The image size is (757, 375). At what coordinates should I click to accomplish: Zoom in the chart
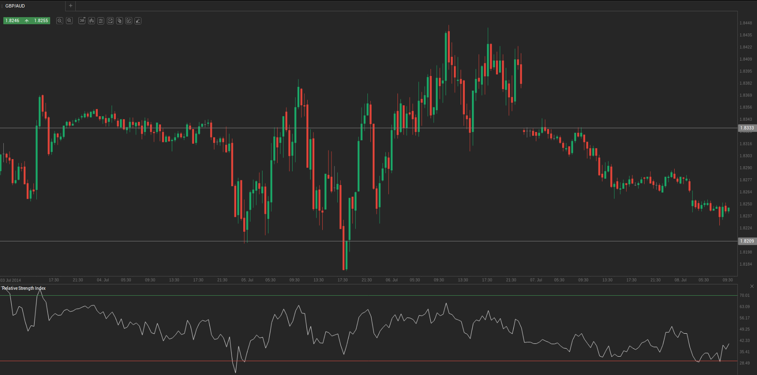tap(69, 20)
